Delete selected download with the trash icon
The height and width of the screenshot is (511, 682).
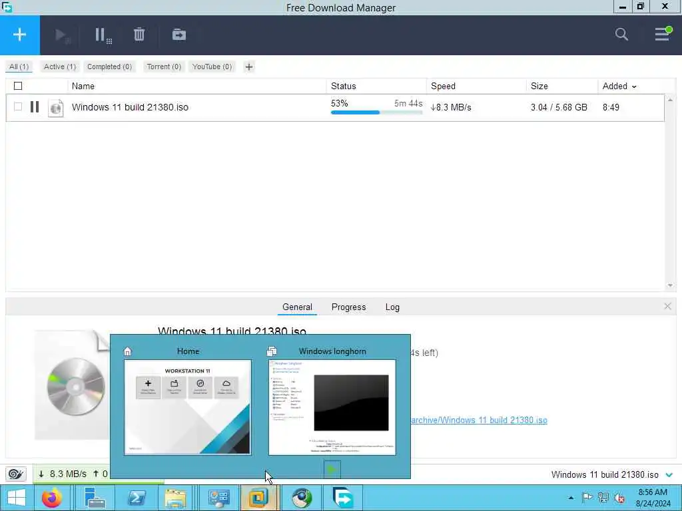[139, 35]
